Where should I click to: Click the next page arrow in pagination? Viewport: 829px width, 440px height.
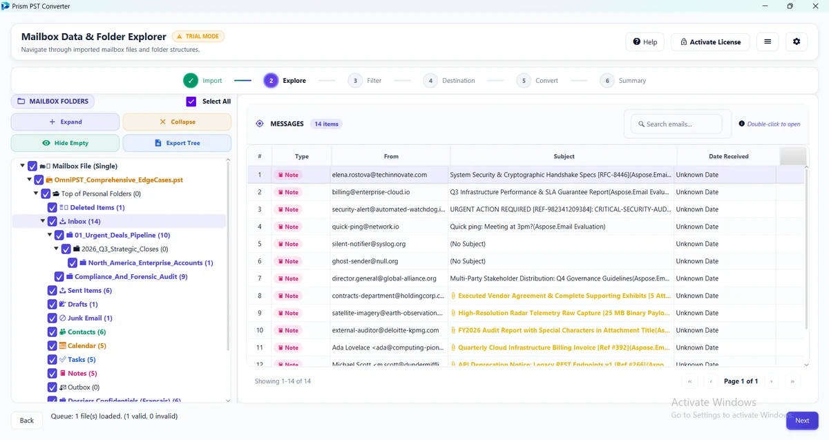pyautogui.click(x=771, y=381)
